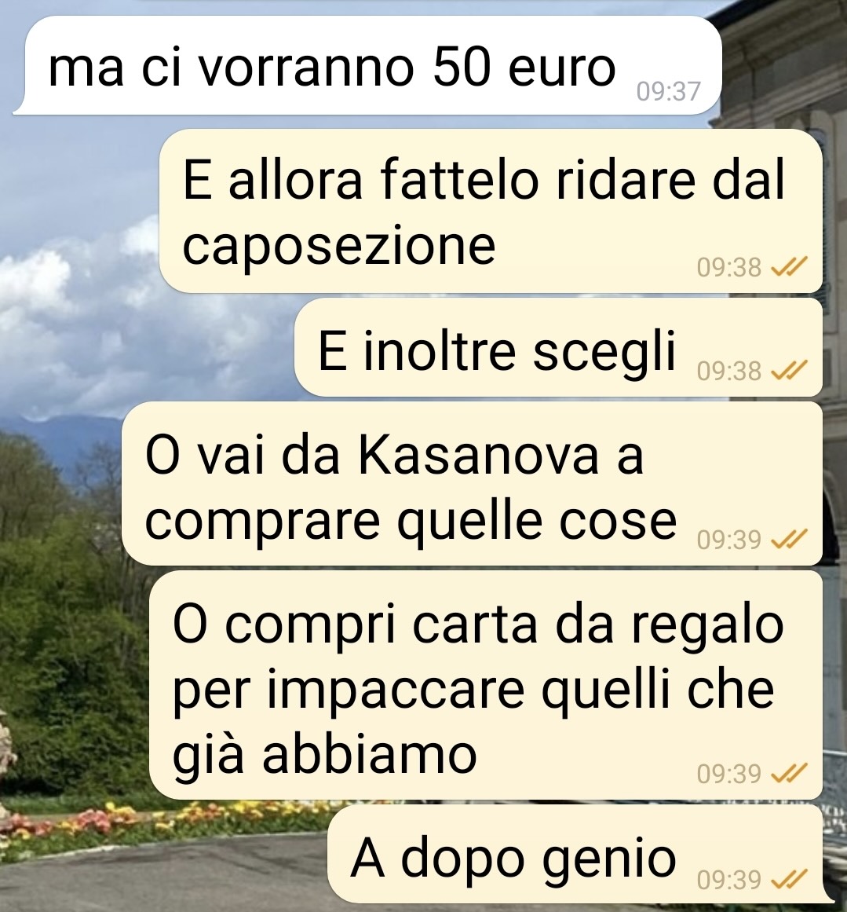Click double-check icon beside 'E inoltre scegli'
Image resolution: width=847 pixels, height=912 pixels.
(x=789, y=370)
